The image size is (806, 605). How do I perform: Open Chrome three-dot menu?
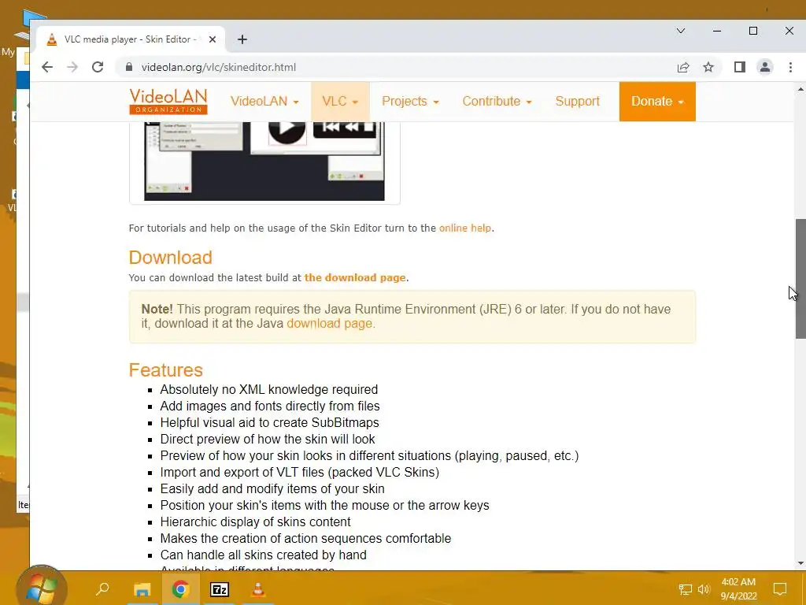click(790, 67)
